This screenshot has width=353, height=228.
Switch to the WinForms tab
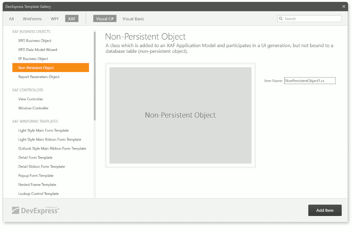pyautogui.click(x=32, y=18)
